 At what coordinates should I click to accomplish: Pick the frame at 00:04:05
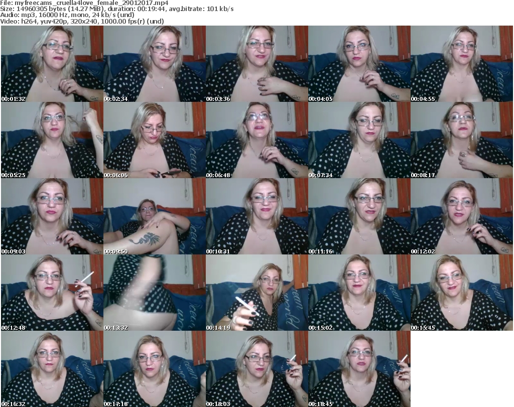coord(359,64)
